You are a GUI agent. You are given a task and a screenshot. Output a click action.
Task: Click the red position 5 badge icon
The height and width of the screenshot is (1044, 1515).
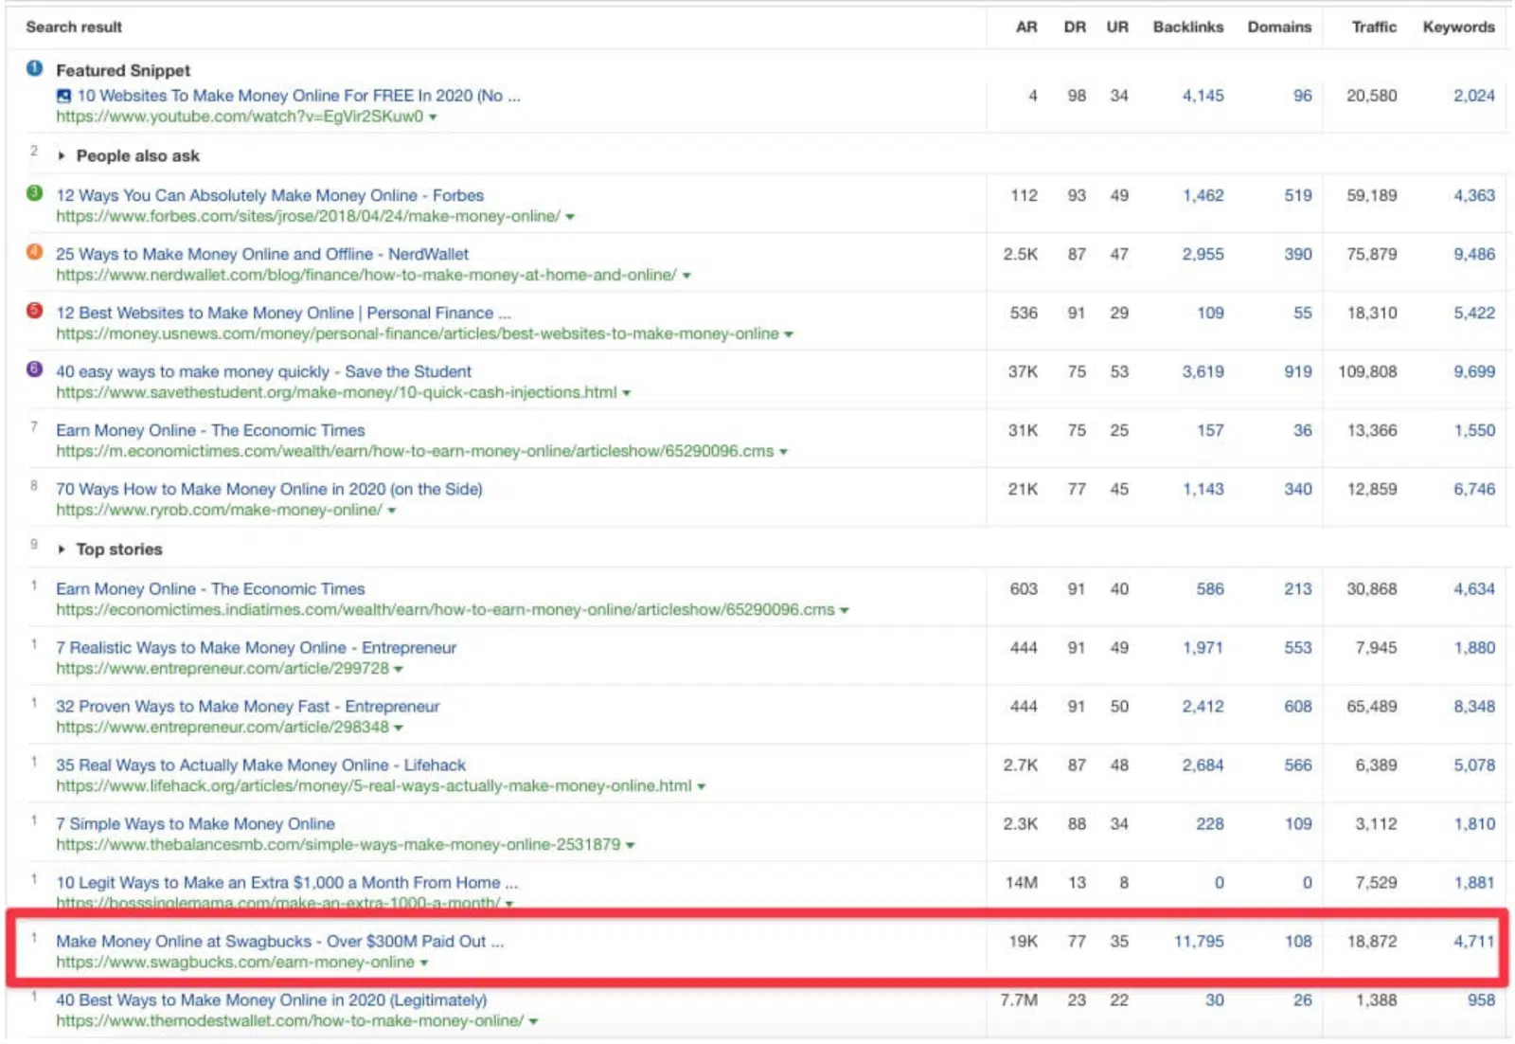pyautogui.click(x=35, y=311)
